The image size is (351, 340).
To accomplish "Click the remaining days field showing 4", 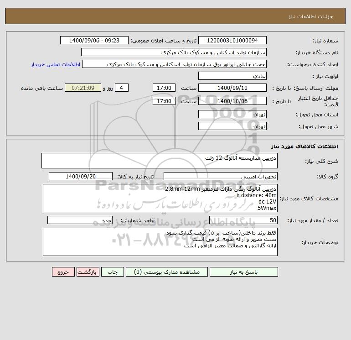I will click(x=121, y=88).
